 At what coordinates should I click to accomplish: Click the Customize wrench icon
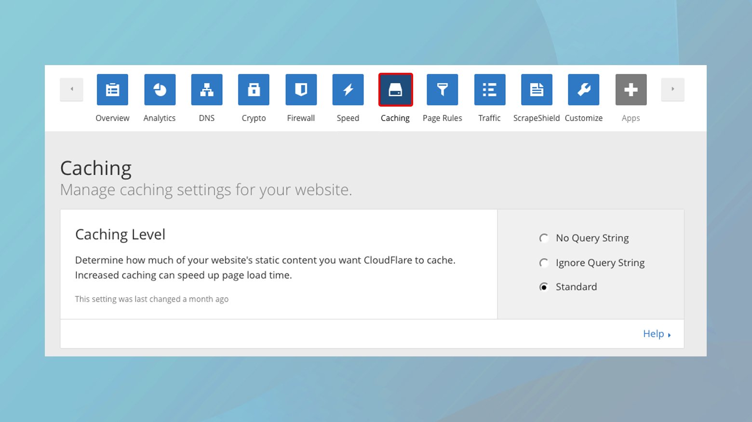tap(583, 90)
